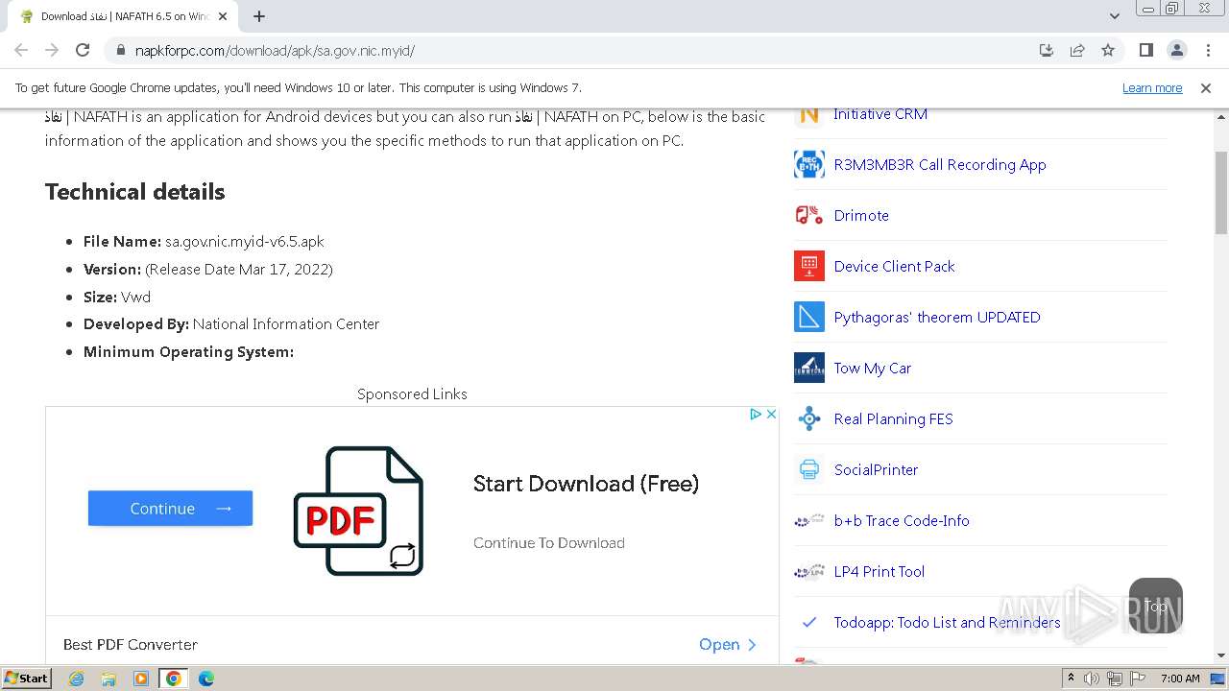The height and width of the screenshot is (691, 1229).
Task: Open the Windows Start menu
Action: pos(26,679)
